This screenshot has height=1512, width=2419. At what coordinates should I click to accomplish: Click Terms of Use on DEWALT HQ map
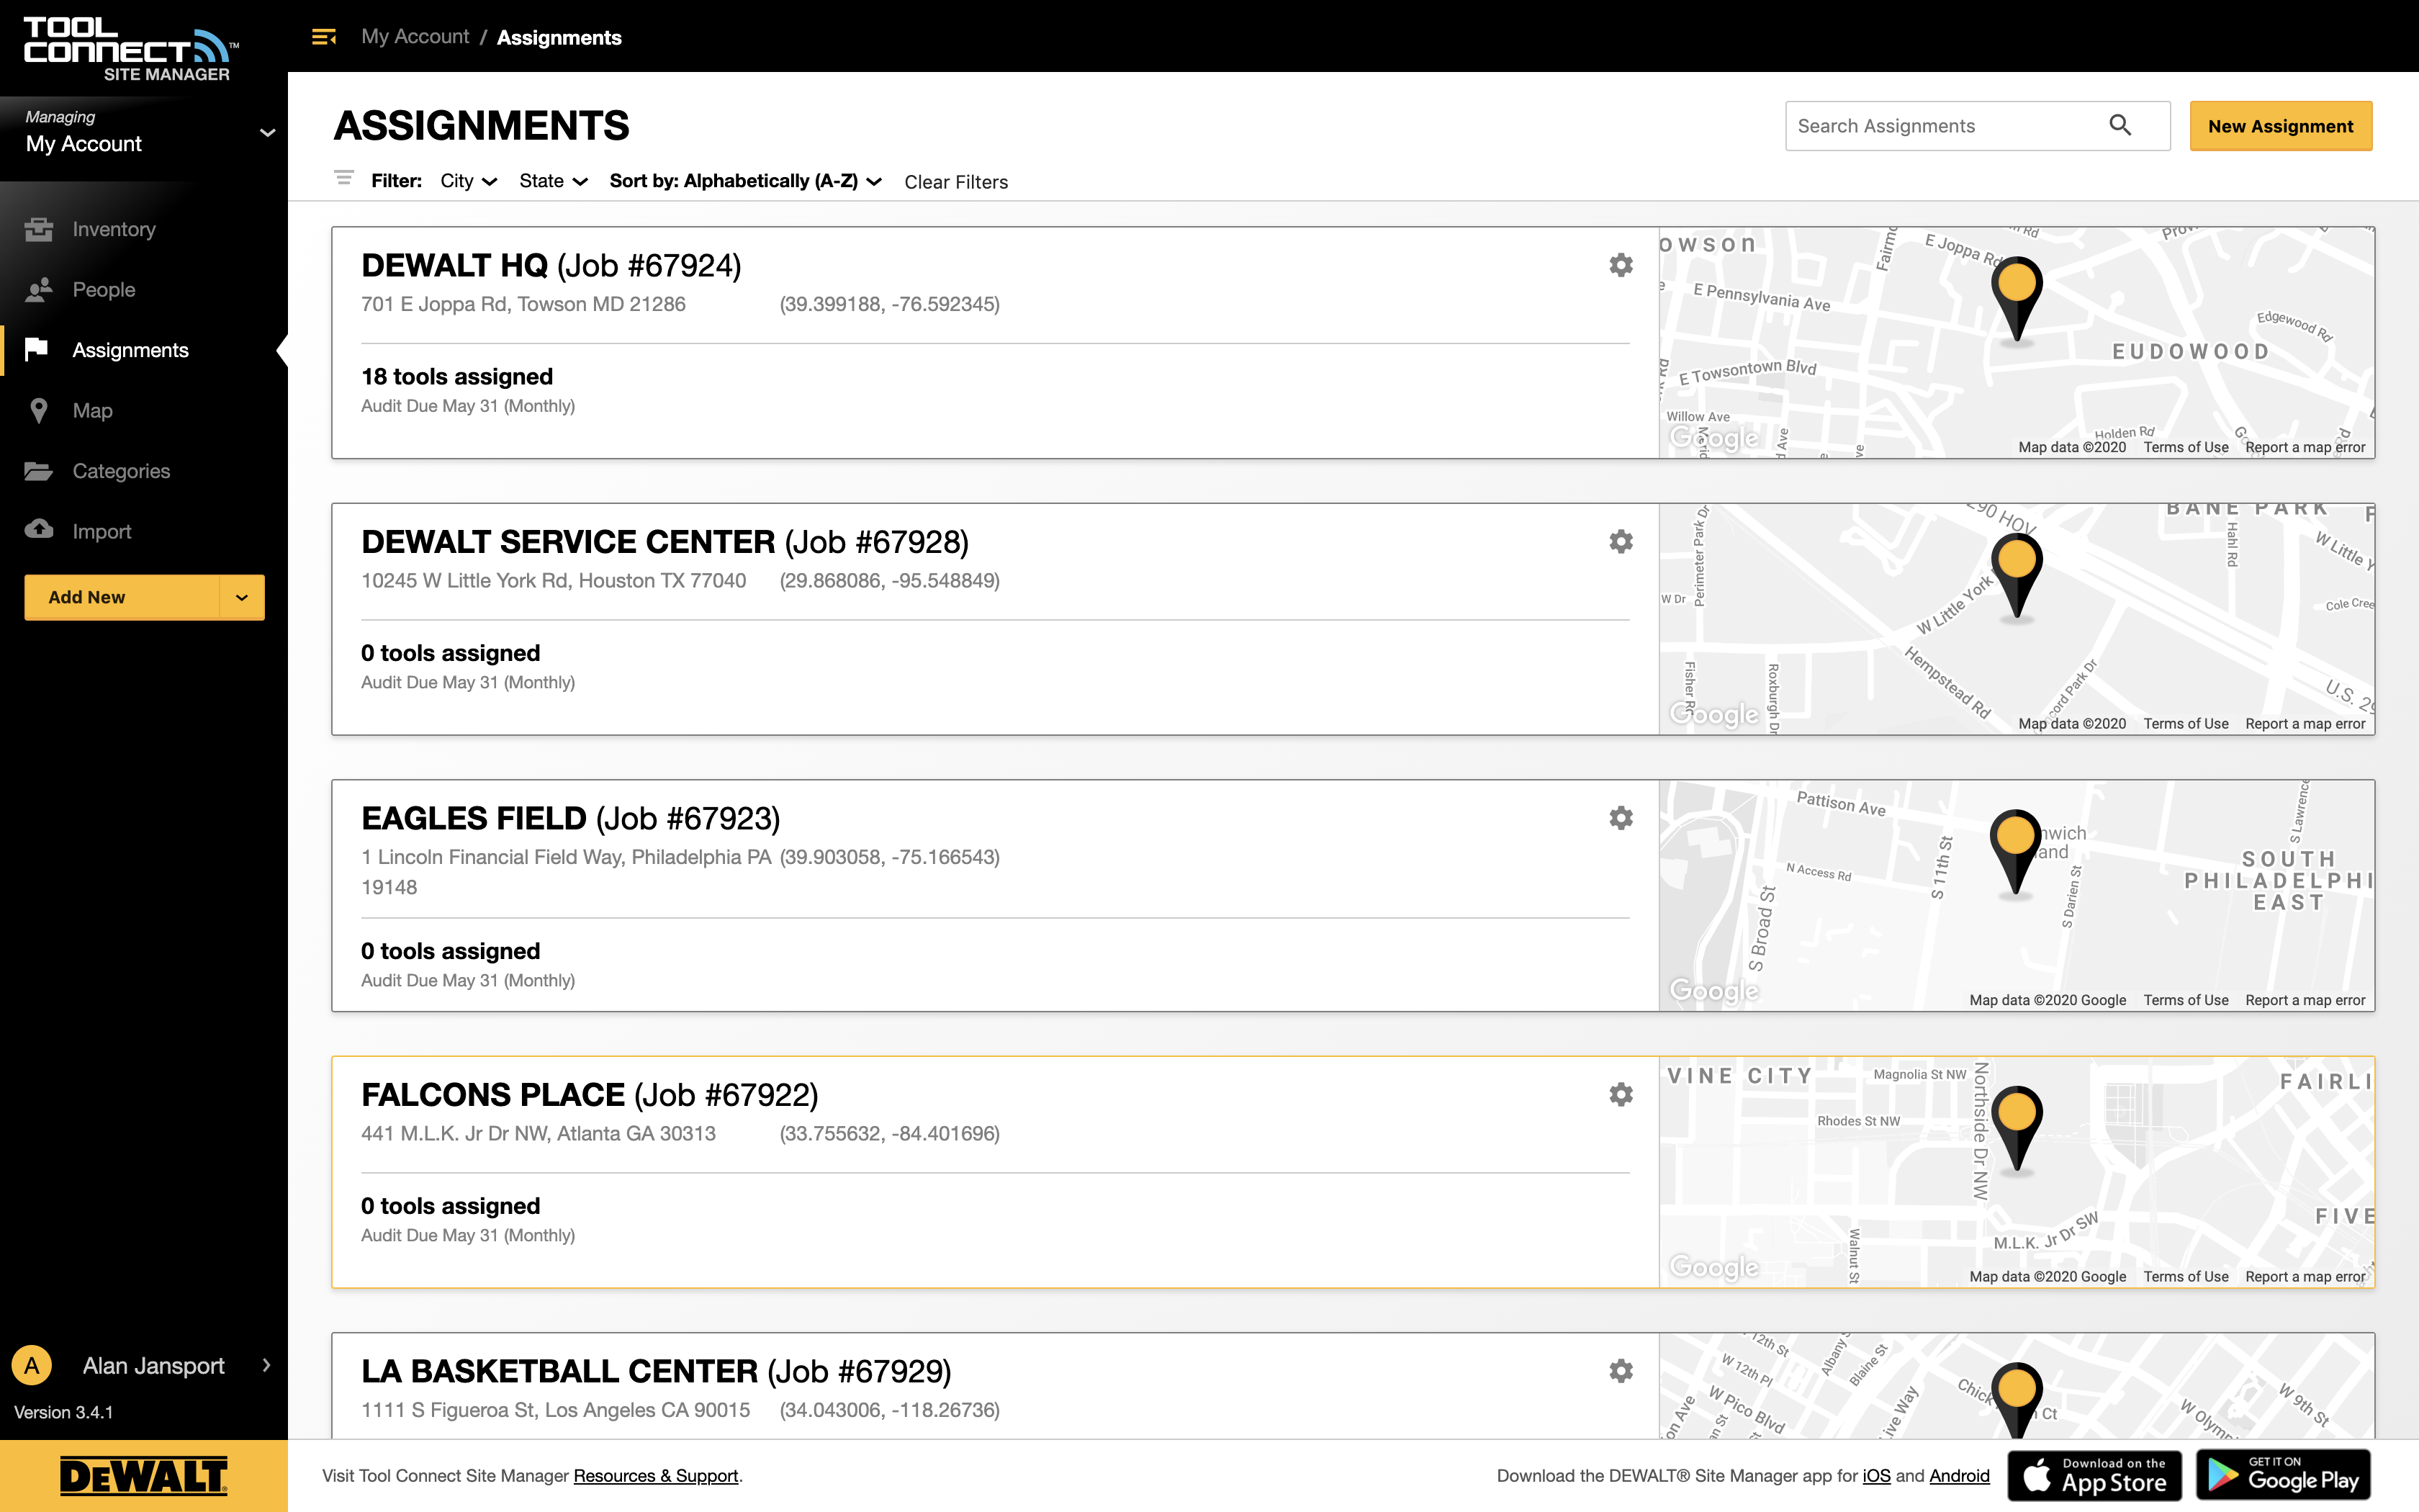(2185, 447)
